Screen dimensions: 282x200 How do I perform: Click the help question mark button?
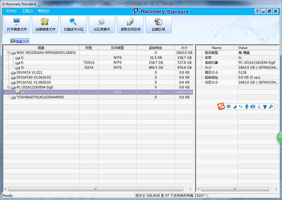[x=258, y=11]
